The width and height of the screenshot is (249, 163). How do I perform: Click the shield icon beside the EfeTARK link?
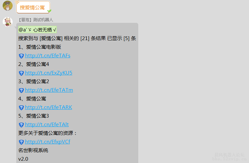tap(21, 108)
